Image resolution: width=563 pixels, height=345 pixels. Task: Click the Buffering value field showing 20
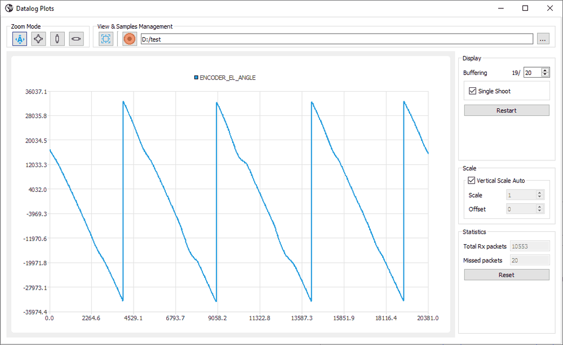tap(532, 73)
